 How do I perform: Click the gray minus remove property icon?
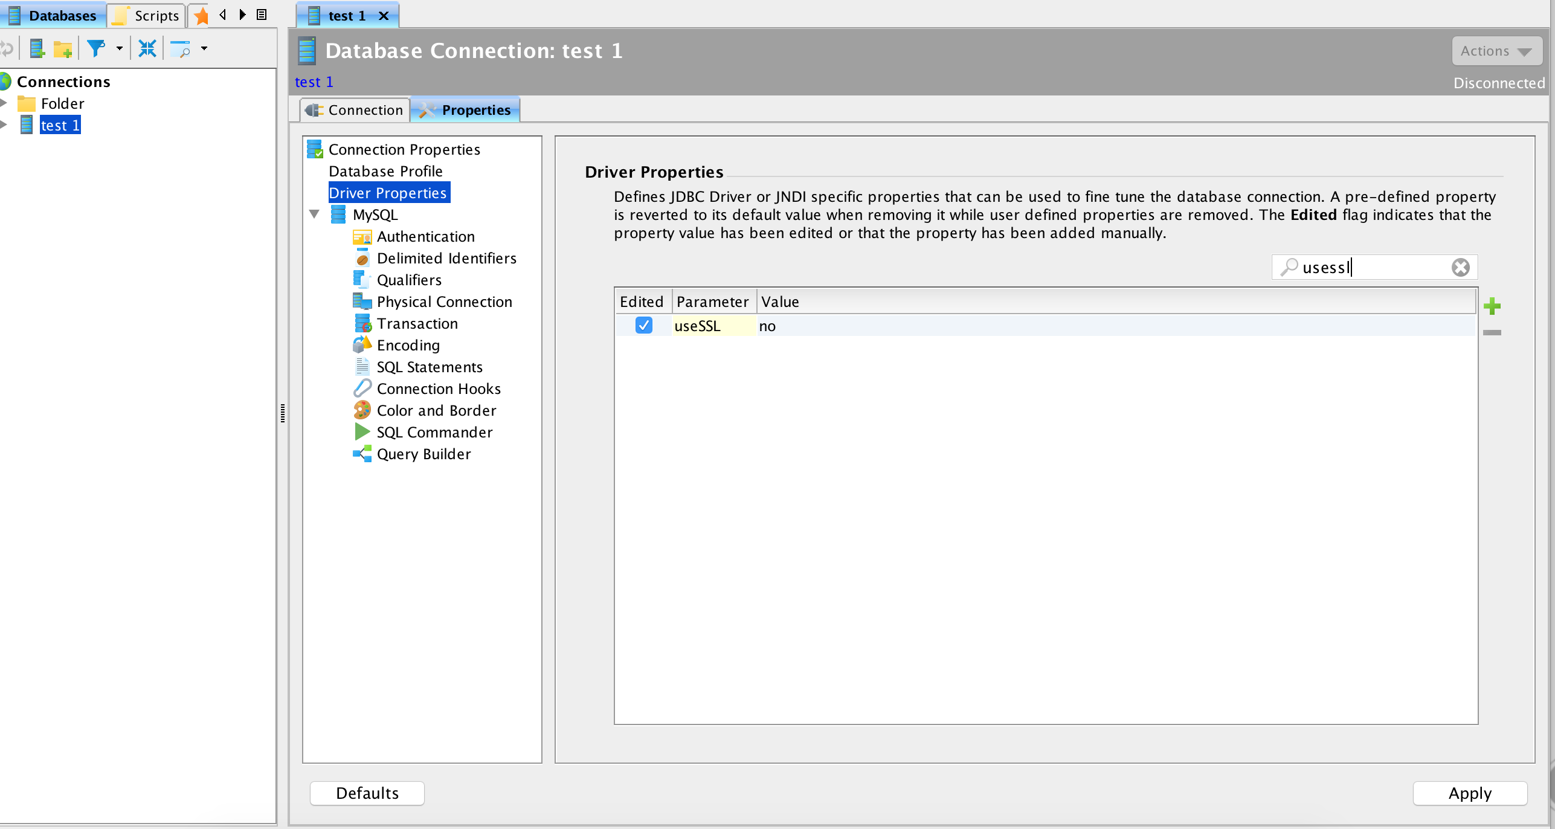(x=1492, y=332)
